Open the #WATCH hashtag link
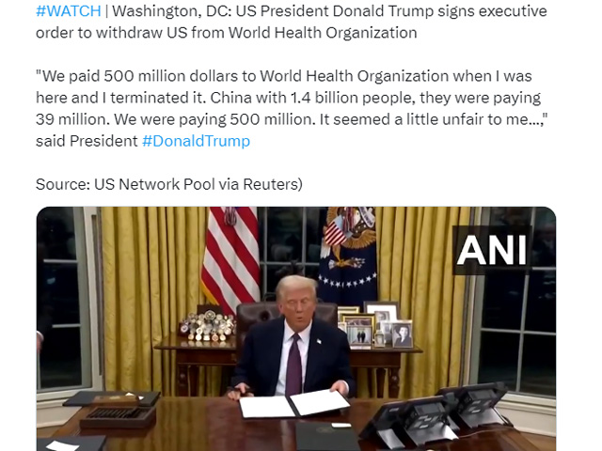 (69, 11)
